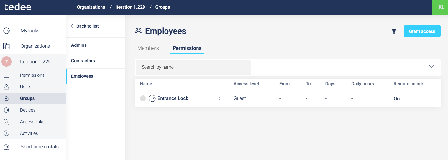Click the My locks icon in sidebar
Screen dimensions: 448x160
[6, 31]
